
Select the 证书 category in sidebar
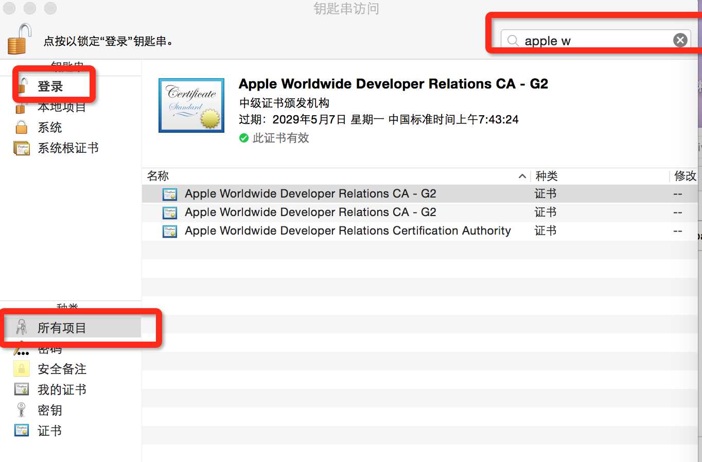click(50, 431)
